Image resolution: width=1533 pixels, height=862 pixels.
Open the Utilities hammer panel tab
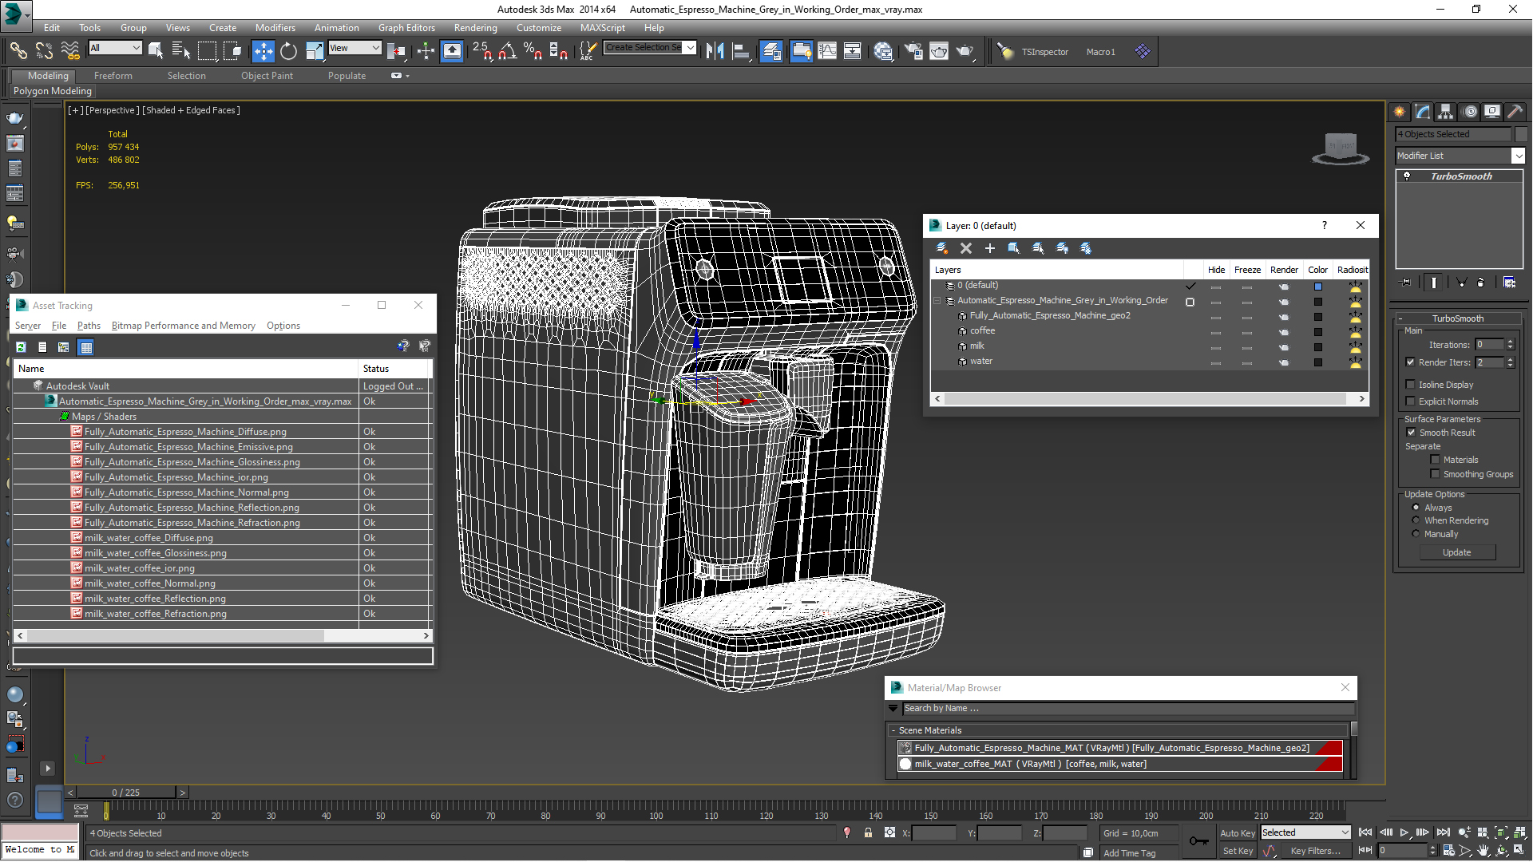(x=1515, y=112)
